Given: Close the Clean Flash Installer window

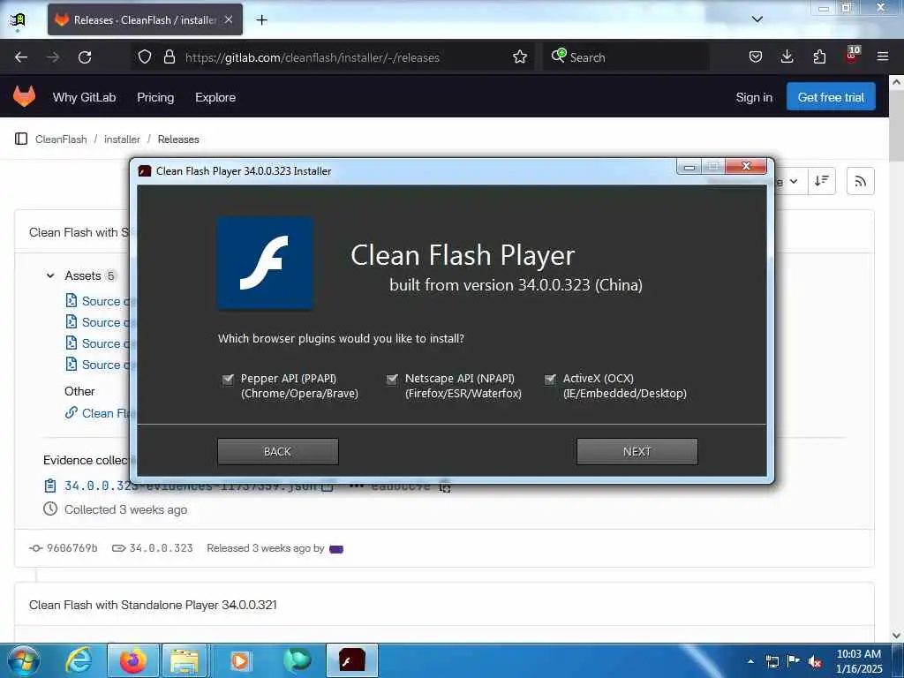Looking at the screenshot, I should point(746,166).
